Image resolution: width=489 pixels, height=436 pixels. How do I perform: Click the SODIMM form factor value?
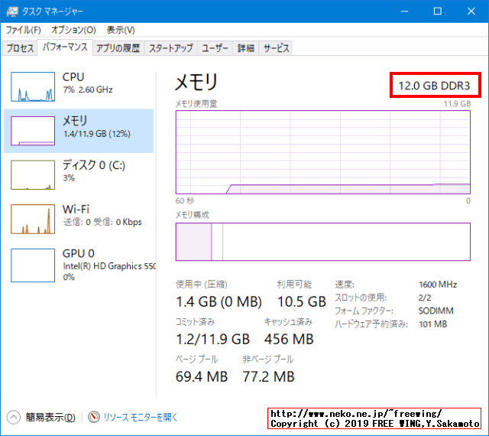tap(436, 311)
